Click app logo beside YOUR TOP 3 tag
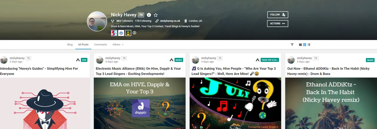 click(x=258, y=60)
